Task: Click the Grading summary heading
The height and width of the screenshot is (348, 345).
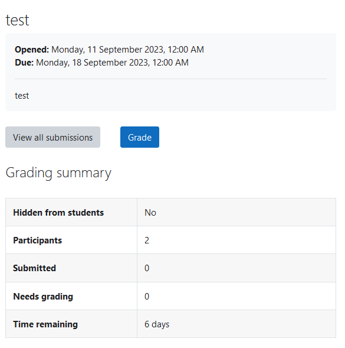Action: point(58,173)
